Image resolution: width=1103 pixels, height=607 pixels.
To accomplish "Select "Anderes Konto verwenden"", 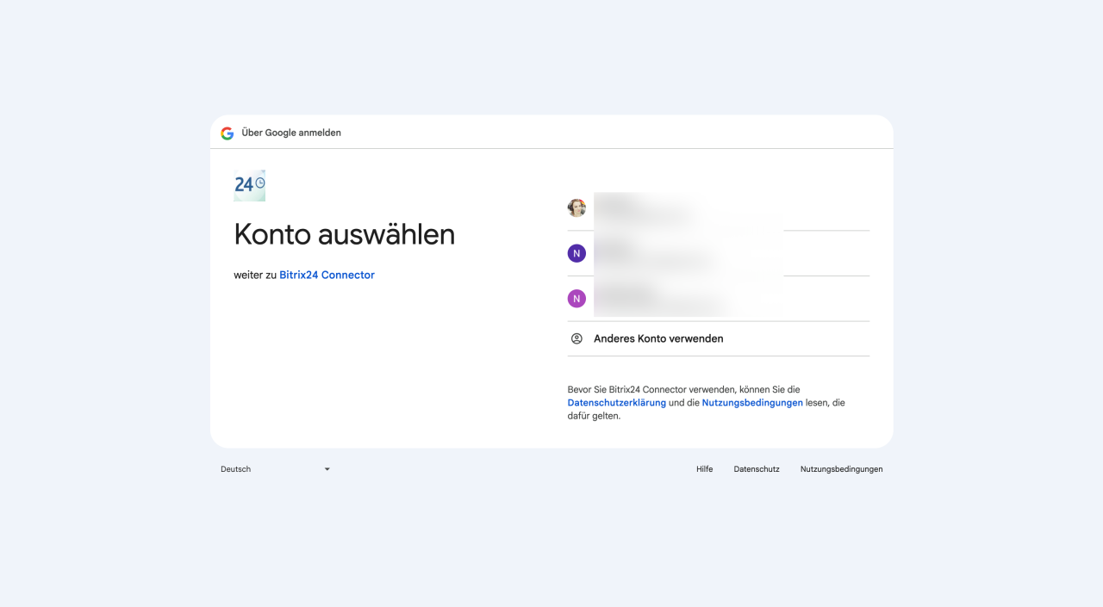I will [718, 338].
